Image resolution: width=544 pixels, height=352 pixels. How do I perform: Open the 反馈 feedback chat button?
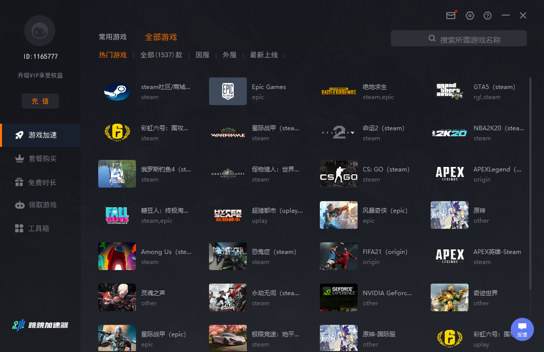click(522, 329)
